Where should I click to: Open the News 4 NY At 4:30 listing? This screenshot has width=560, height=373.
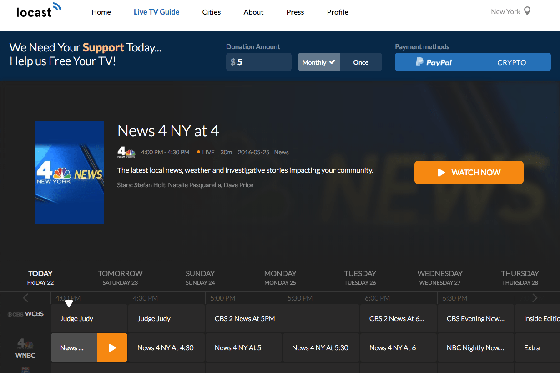pos(166,348)
